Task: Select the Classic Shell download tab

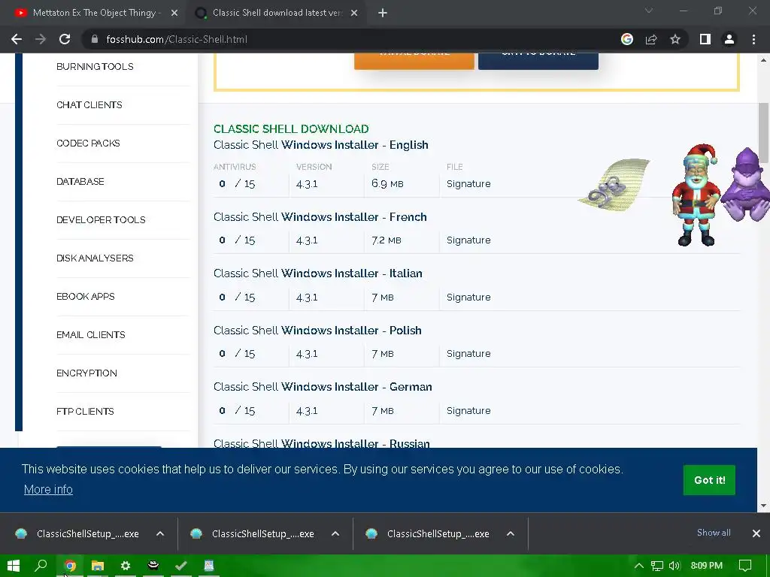Action: click(277, 13)
